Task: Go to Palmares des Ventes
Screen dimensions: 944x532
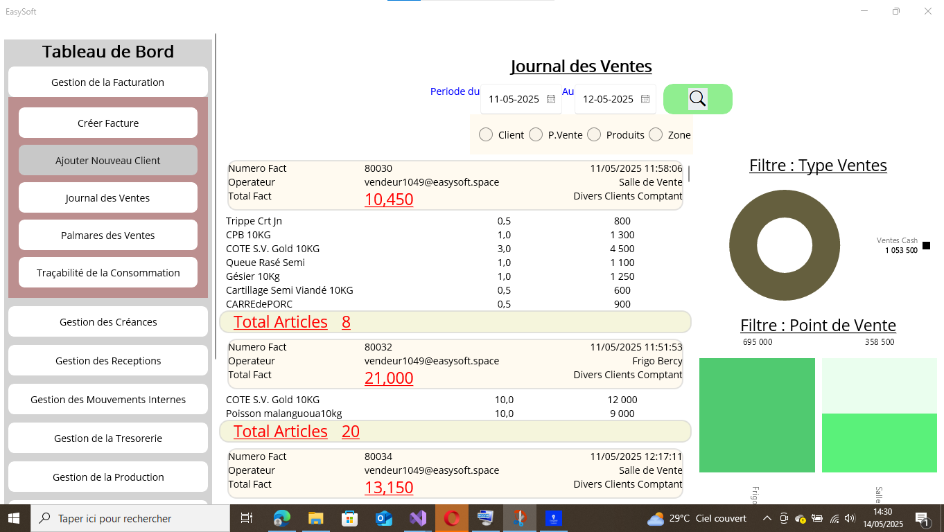Action: tap(108, 235)
